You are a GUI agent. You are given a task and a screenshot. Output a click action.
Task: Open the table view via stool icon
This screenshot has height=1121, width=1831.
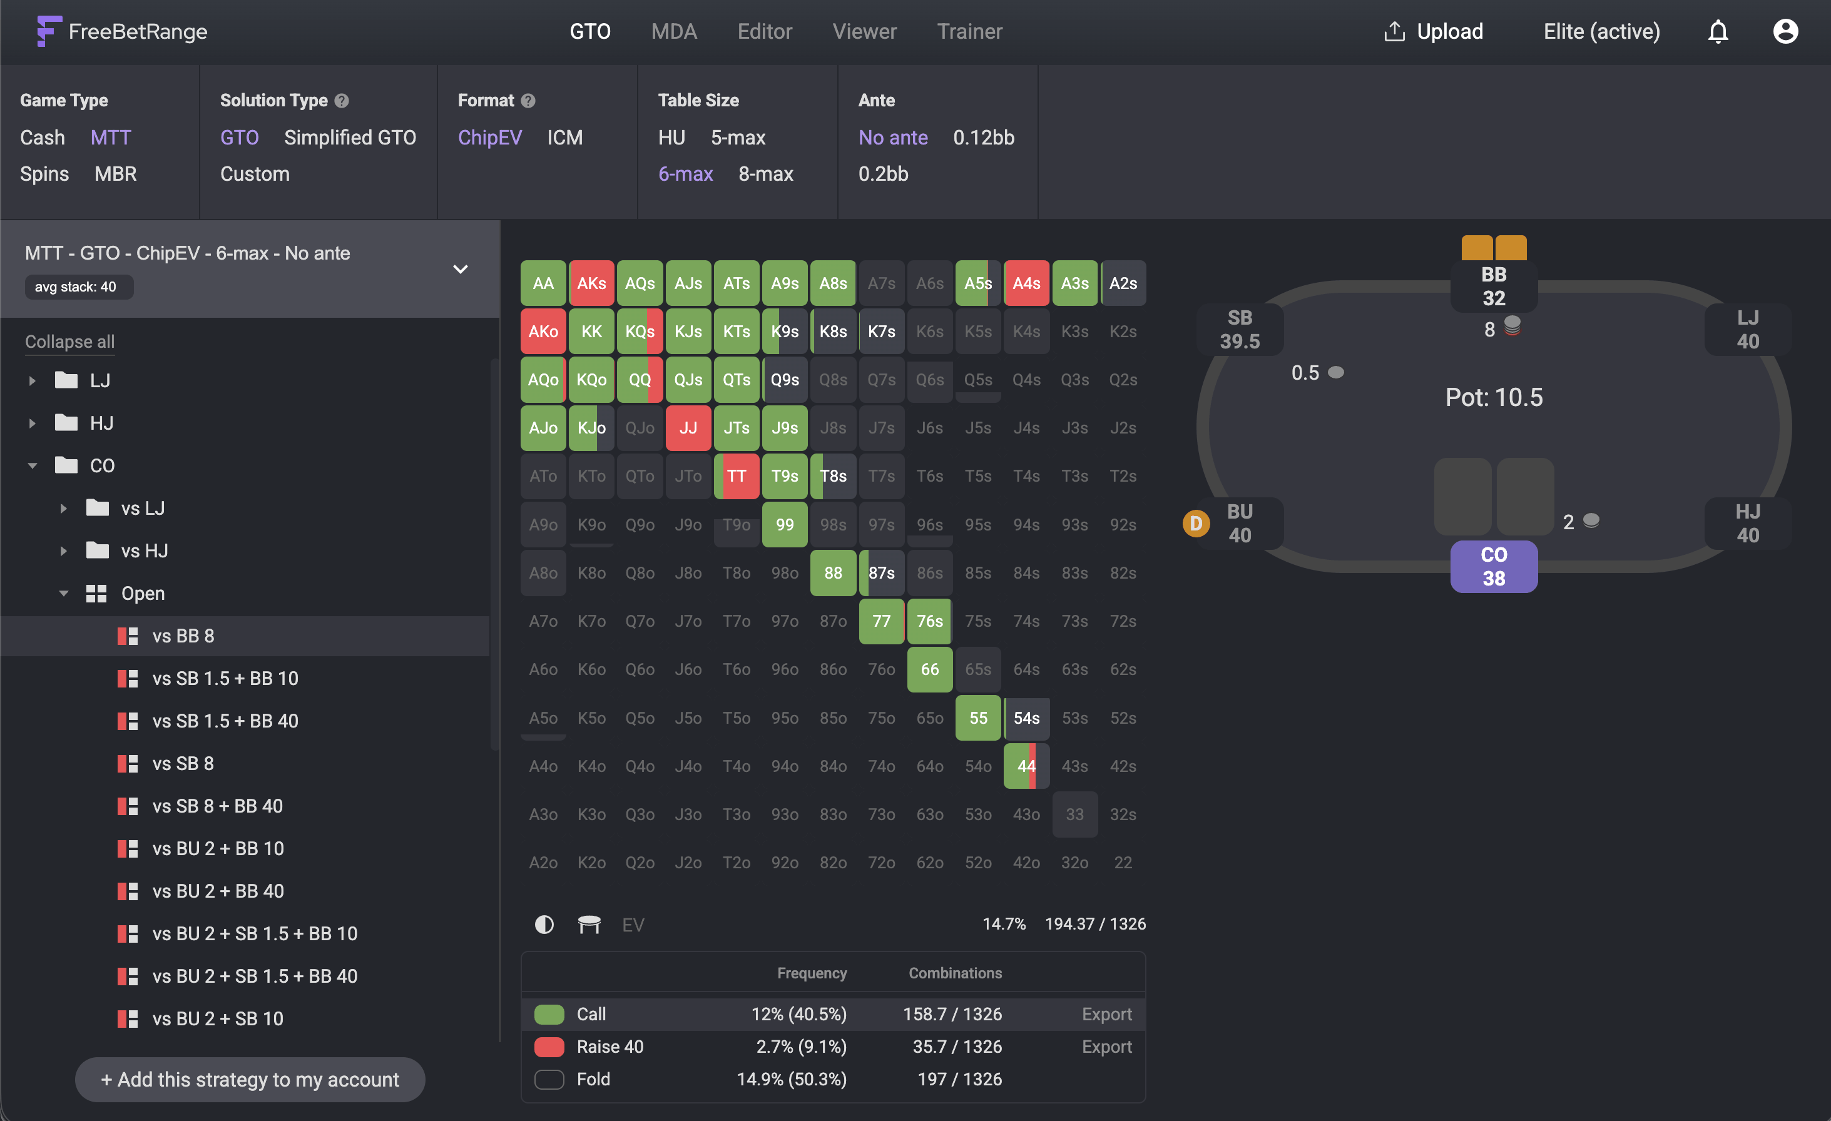[589, 925]
